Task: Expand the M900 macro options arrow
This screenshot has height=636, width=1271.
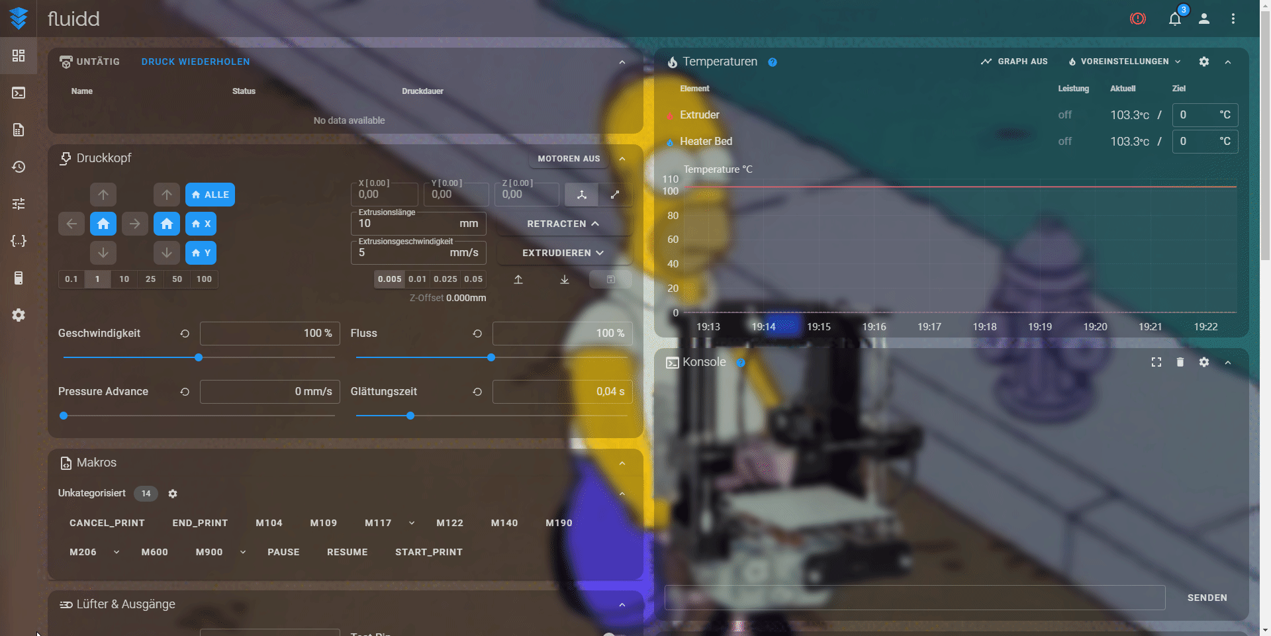Action: tap(243, 552)
